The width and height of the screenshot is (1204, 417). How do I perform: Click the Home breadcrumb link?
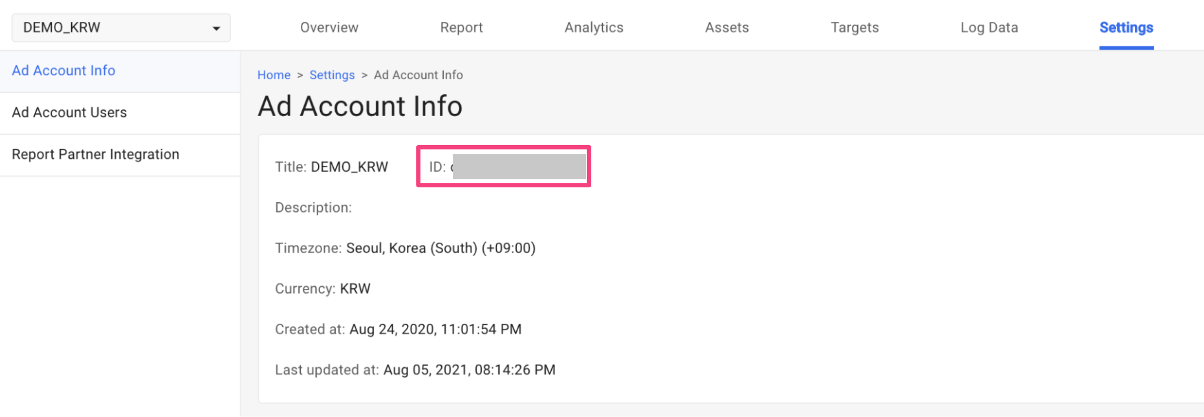[x=274, y=75]
